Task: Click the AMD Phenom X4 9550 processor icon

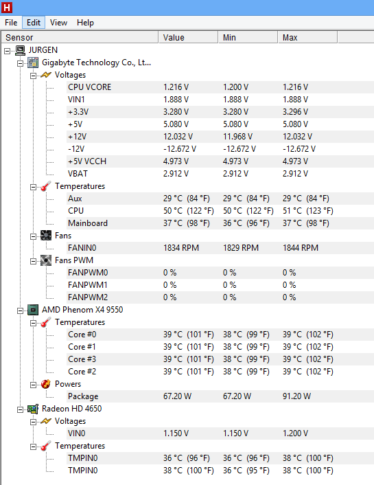Action: (33, 310)
